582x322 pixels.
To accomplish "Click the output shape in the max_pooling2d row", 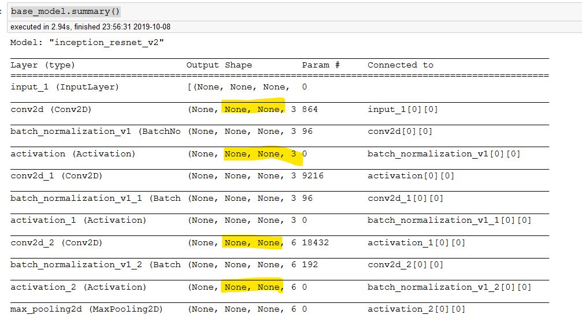I will [x=242, y=309].
